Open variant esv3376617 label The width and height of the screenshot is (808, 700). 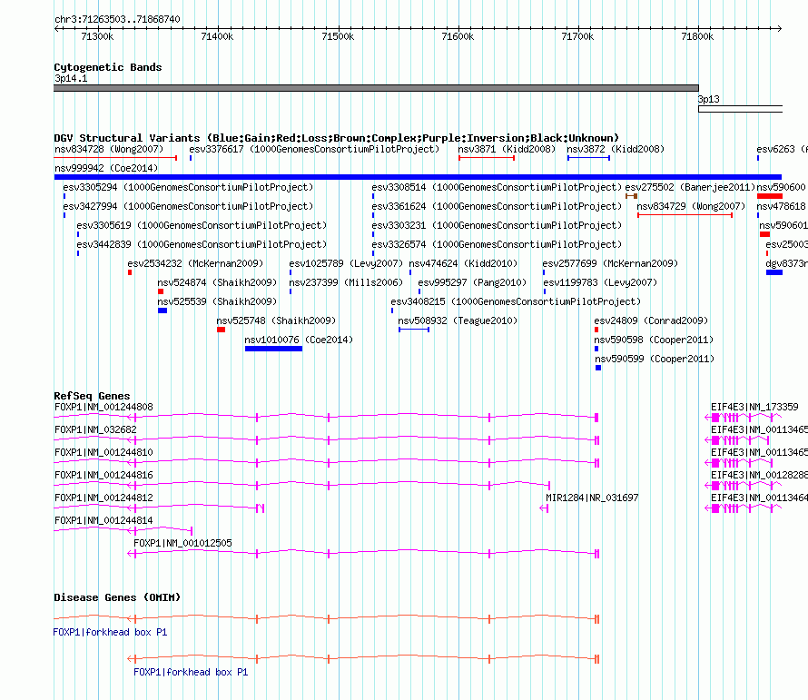314,149
